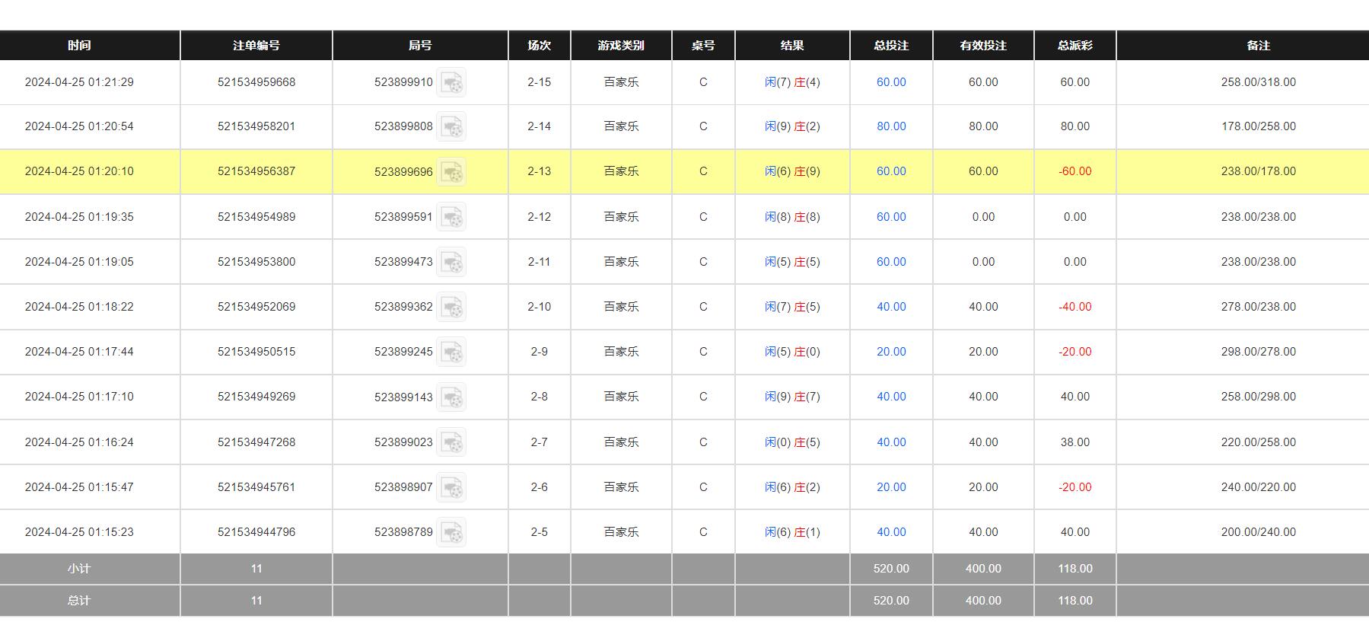Viewport: 1369px width, 622px height.
Task: Open video replay for round 523898907
Action: click(x=451, y=487)
